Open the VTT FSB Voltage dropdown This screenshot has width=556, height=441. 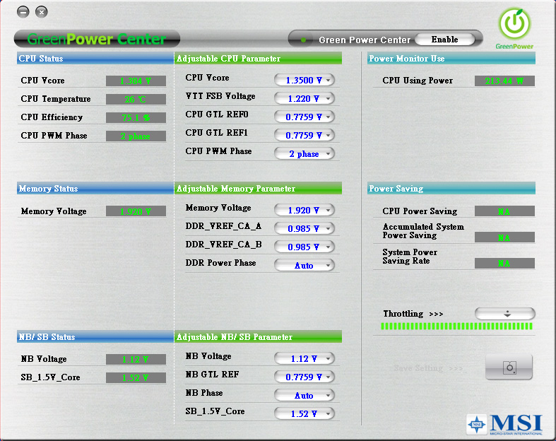coord(304,98)
